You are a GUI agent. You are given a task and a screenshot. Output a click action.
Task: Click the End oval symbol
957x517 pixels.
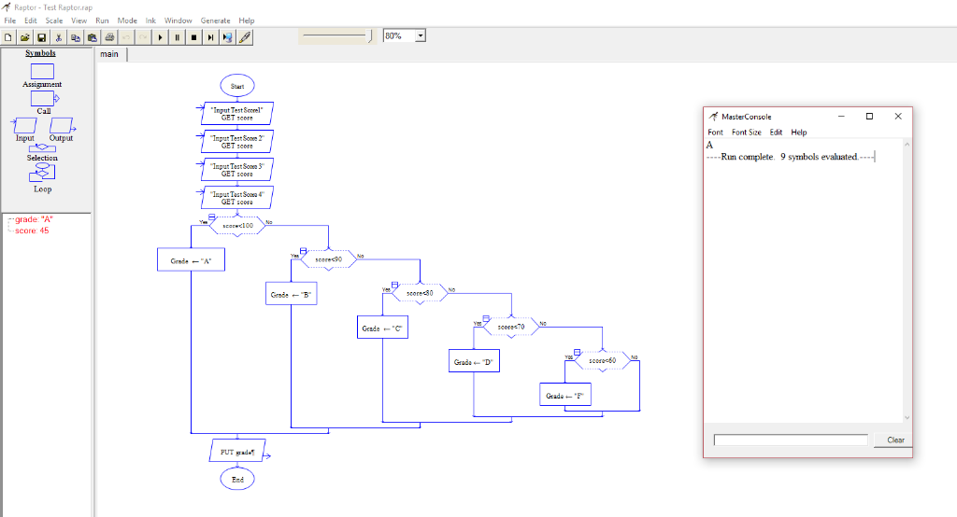237,479
